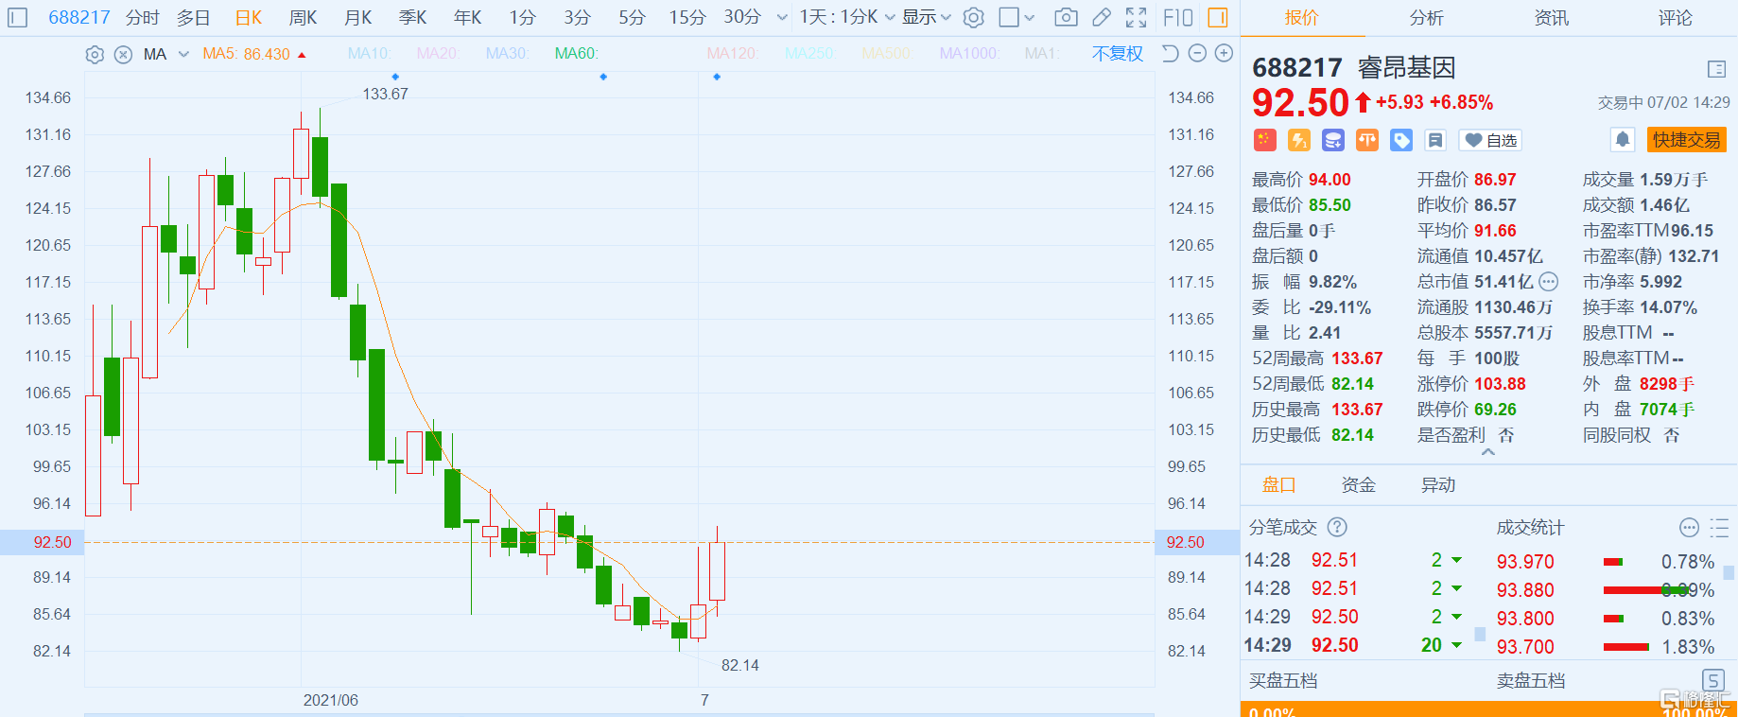
Task: Open the F10 company info icon
Action: pyautogui.click(x=1177, y=17)
